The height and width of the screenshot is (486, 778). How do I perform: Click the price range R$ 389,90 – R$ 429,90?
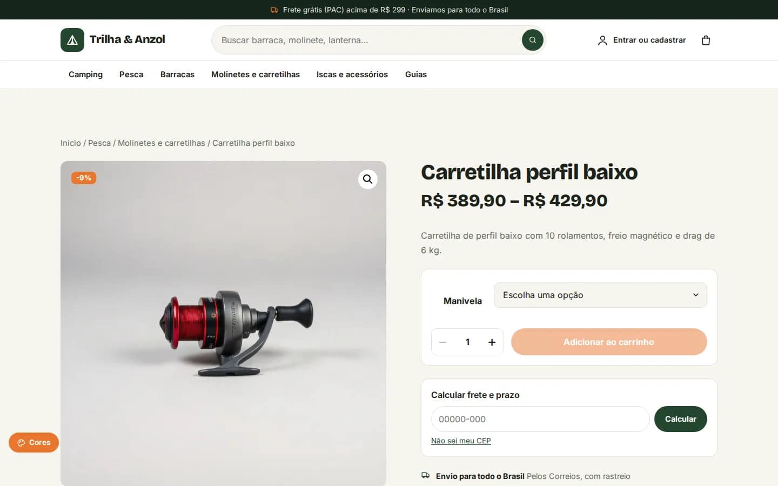[514, 201]
